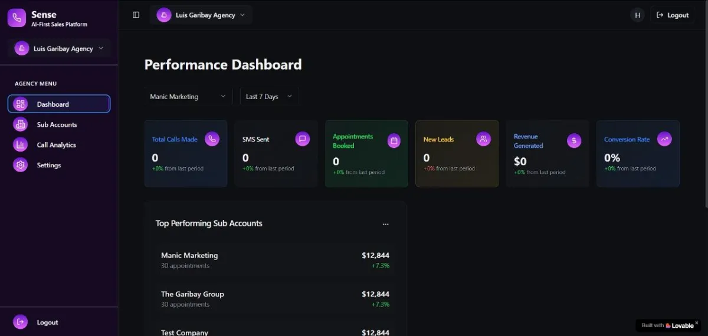Click the people icon on New Leads card
708x336 pixels.
[483, 139]
